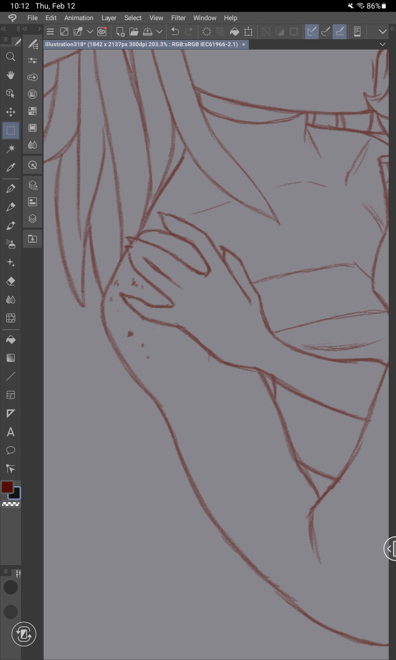Select the Zoom magnifier tool
The width and height of the screenshot is (396, 660).
click(11, 57)
